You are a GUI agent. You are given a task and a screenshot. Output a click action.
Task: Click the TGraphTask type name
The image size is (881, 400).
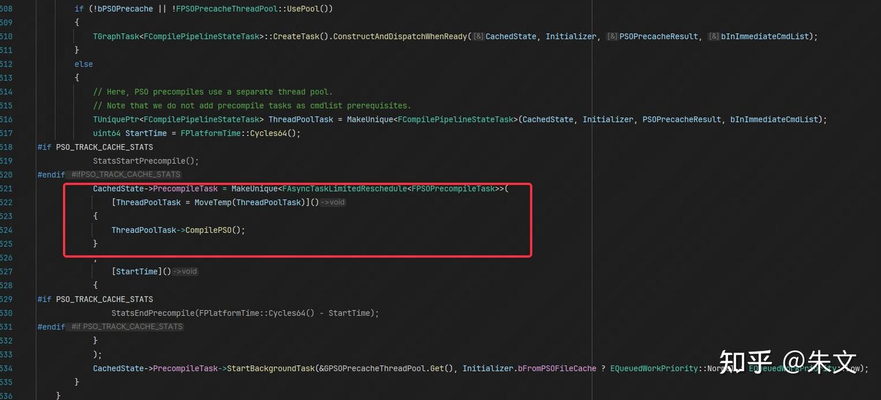click(x=116, y=37)
